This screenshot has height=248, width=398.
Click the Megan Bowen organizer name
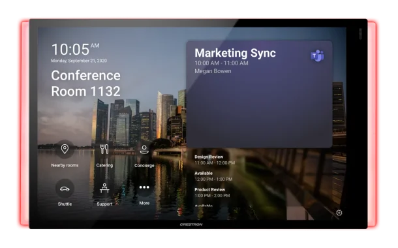(x=213, y=71)
